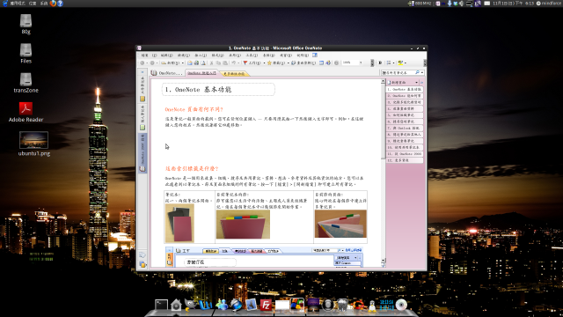Image resolution: width=563 pixels, height=317 pixels.
Task: Select page 7 Outlook in page list
Action: (x=405, y=128)
